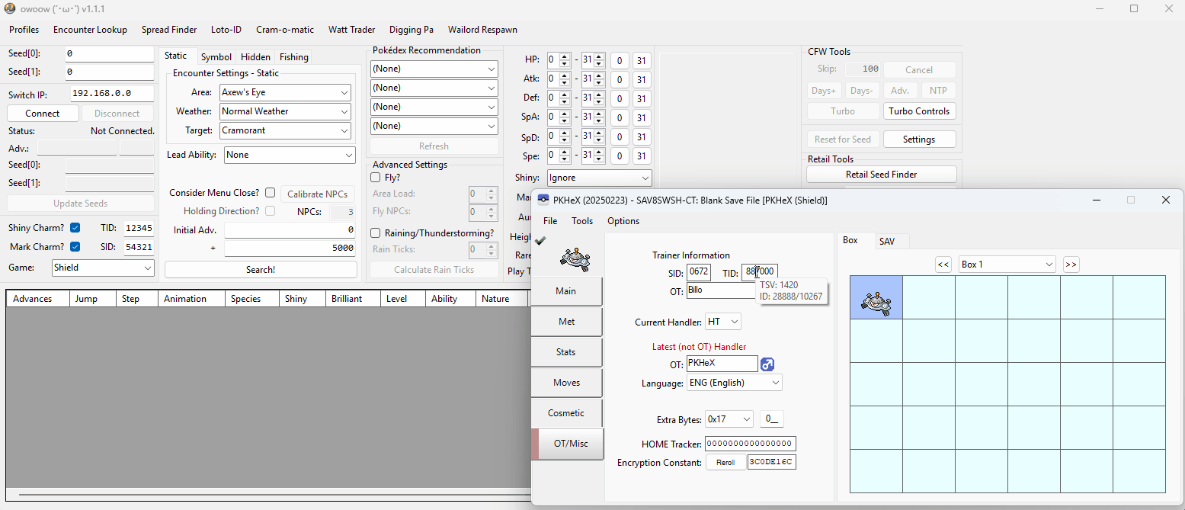Open the PKHeX Options menu

click(623, 221)
